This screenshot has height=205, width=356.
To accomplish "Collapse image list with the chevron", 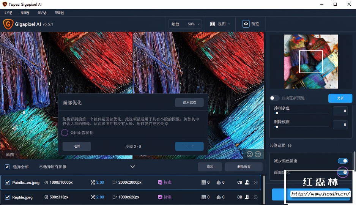I will pyautogui.click(x=132, y=167).
